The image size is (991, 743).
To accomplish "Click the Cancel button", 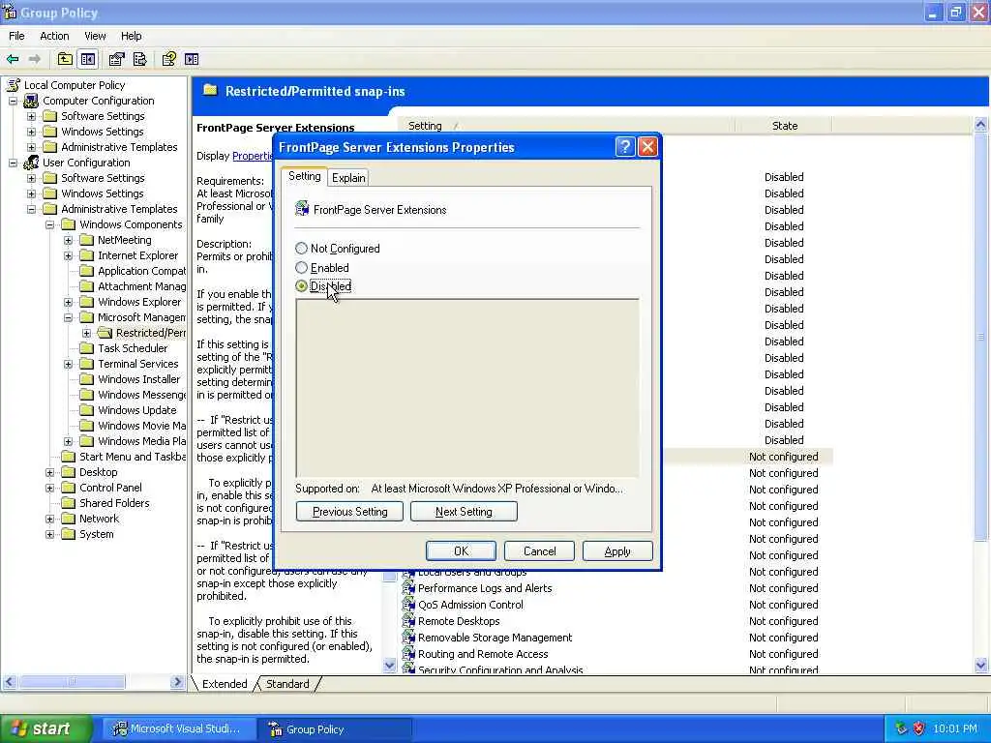I will [539, 550].
